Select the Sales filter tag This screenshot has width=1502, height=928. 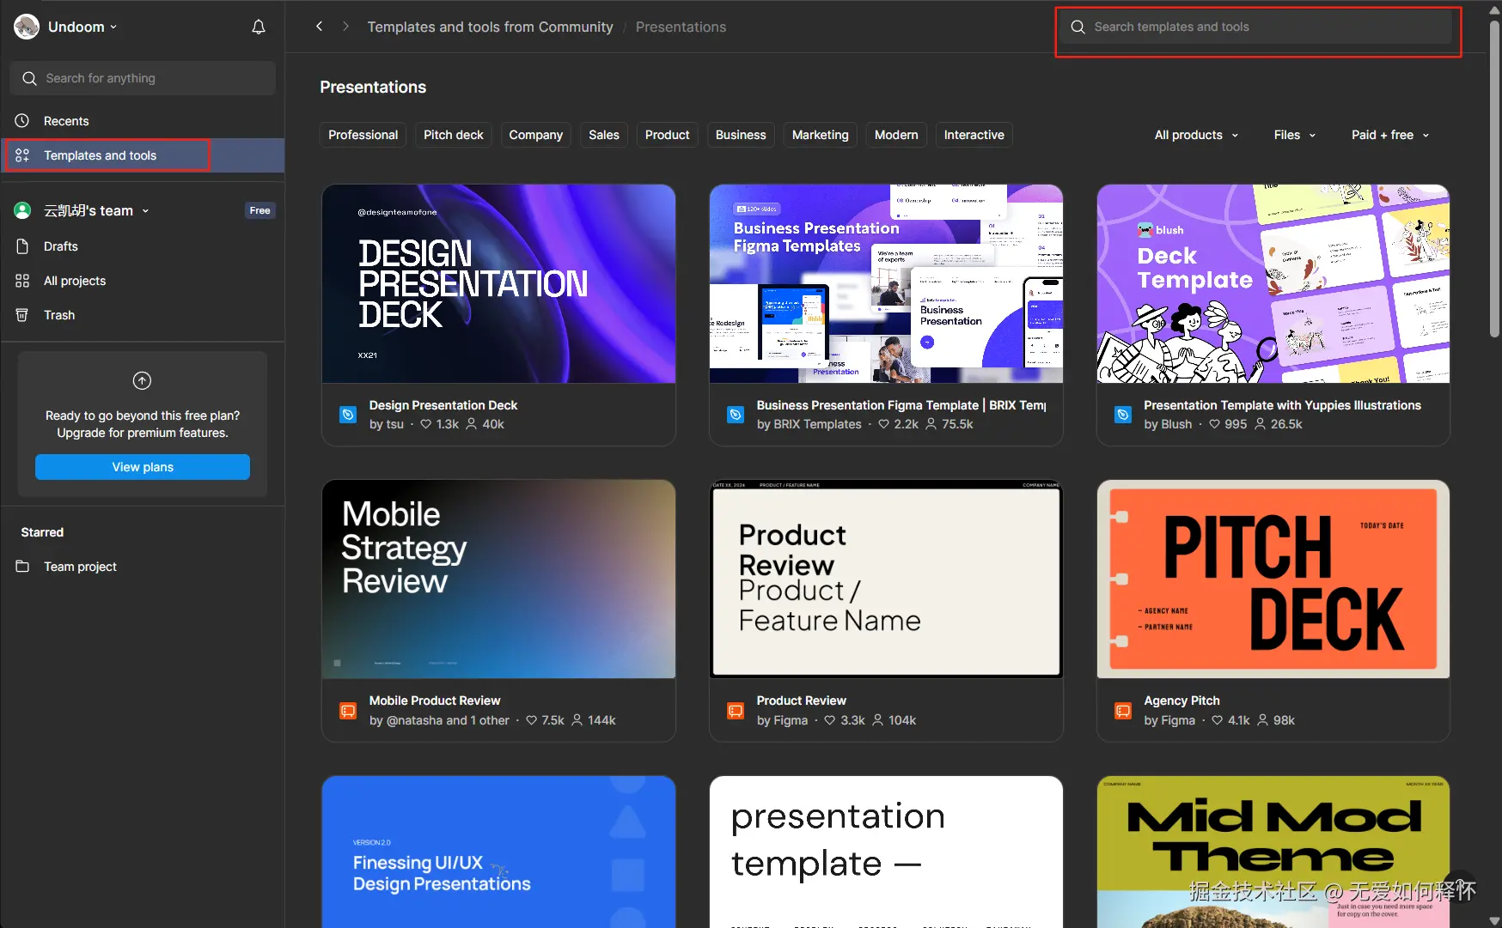[604, 135]
